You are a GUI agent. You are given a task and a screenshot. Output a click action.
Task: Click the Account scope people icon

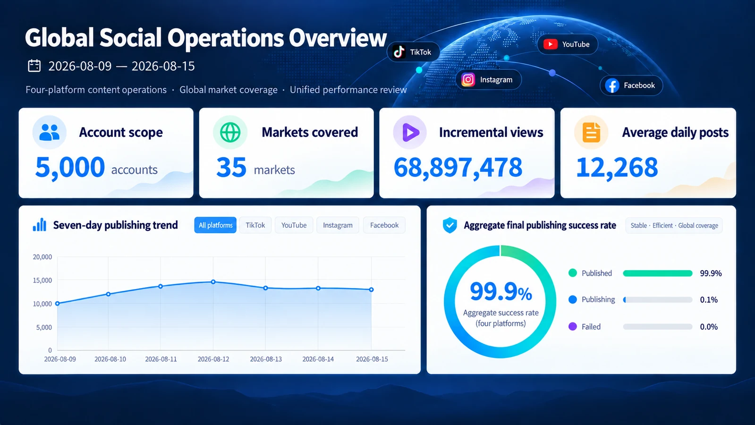[50, 132]
